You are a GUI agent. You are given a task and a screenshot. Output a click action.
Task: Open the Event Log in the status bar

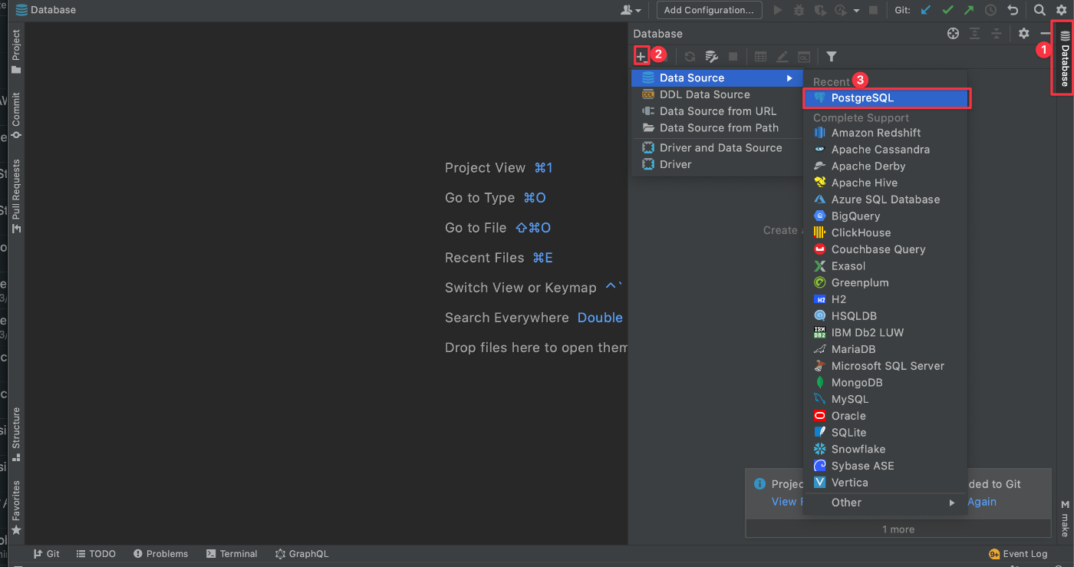coord(1018,554)
